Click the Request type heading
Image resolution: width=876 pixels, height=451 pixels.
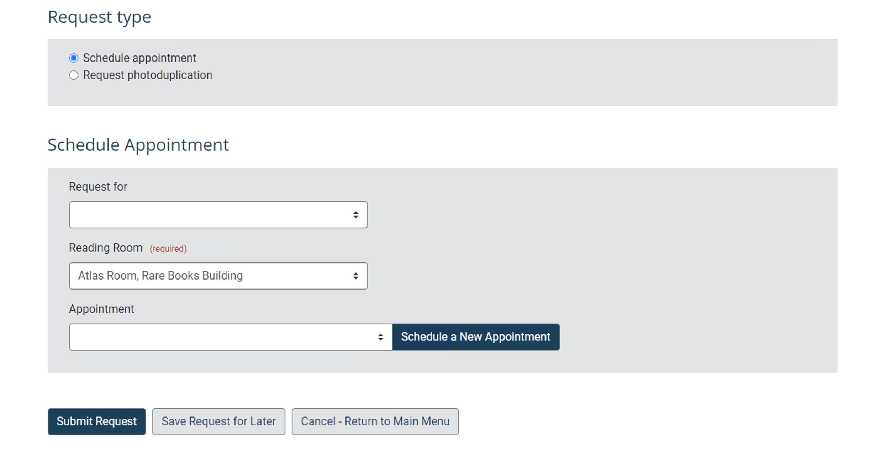point(100,16)
